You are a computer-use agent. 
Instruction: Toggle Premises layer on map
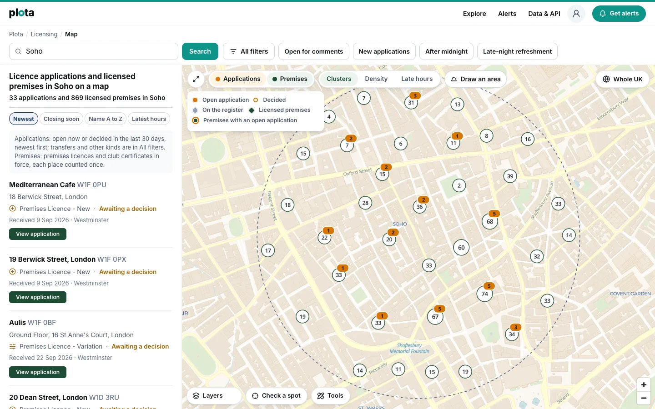point(290,79)
